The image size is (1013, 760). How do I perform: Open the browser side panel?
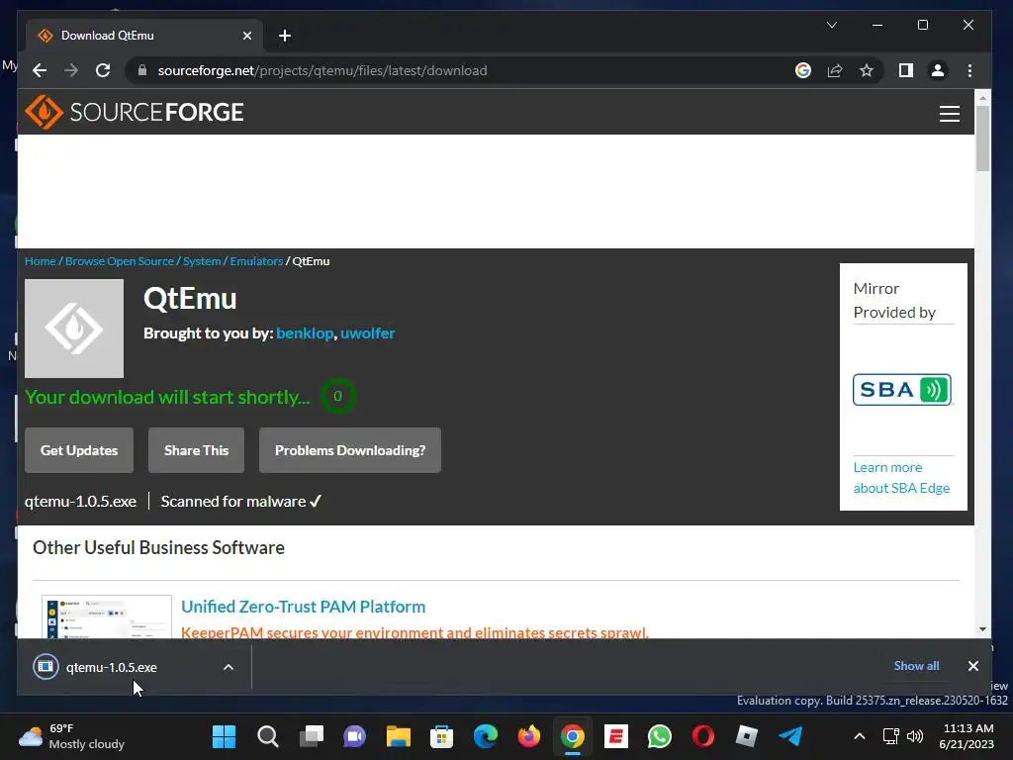(906, 70)
